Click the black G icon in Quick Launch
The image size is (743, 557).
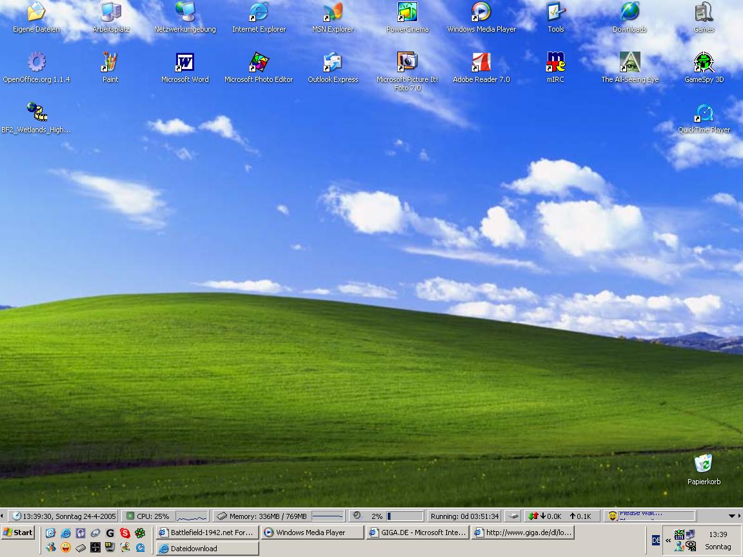pyautogui.click(x=110, y=533)
